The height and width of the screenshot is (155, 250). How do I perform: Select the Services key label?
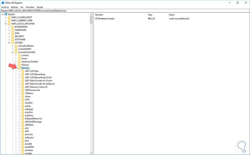pyautogui.click(x=25, y=68)
